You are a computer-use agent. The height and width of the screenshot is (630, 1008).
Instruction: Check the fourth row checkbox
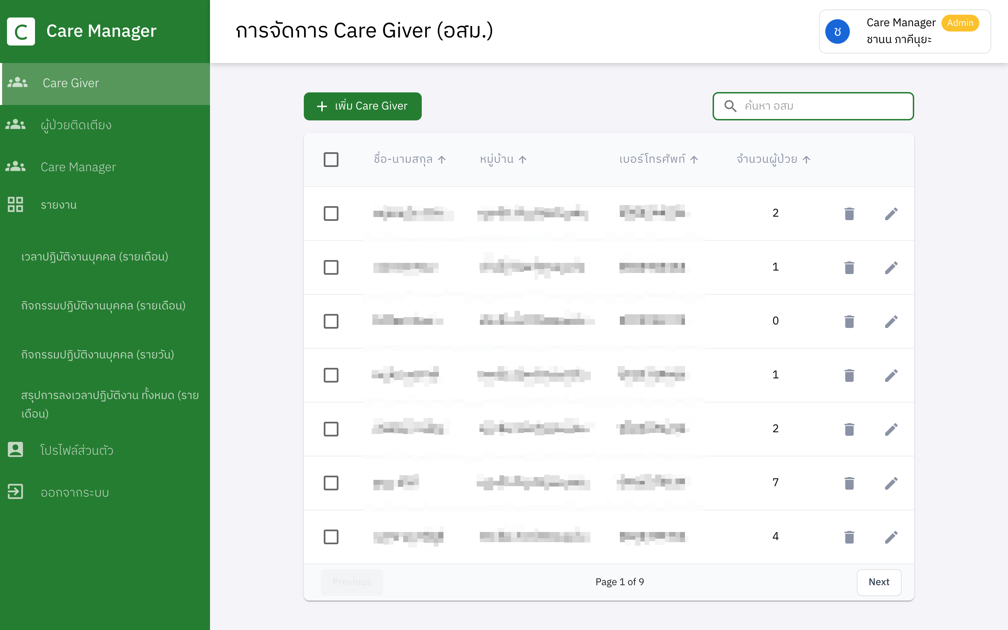(x=331, y=375)
